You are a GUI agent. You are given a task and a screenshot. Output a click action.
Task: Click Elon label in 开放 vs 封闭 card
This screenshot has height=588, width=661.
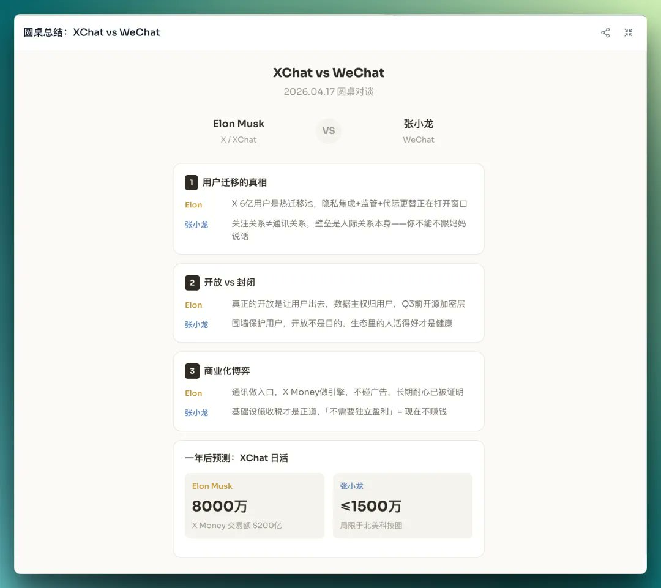[x=193, y=305]
